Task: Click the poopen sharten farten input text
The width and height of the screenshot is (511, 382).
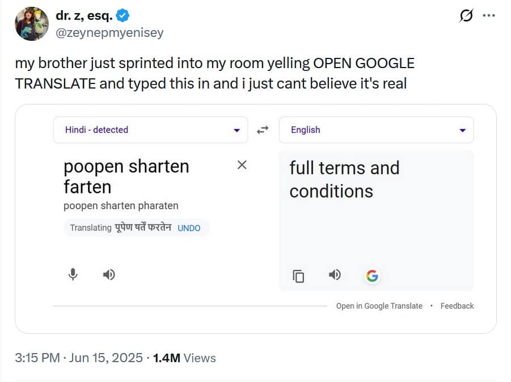Action: [x=126, y=177]
